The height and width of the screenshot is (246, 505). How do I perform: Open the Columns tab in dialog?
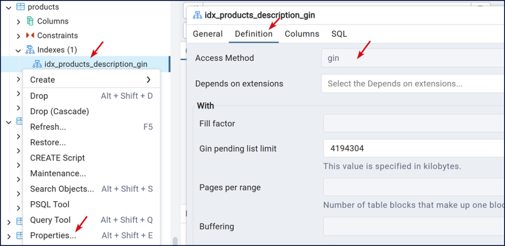[x=302, y=34]
